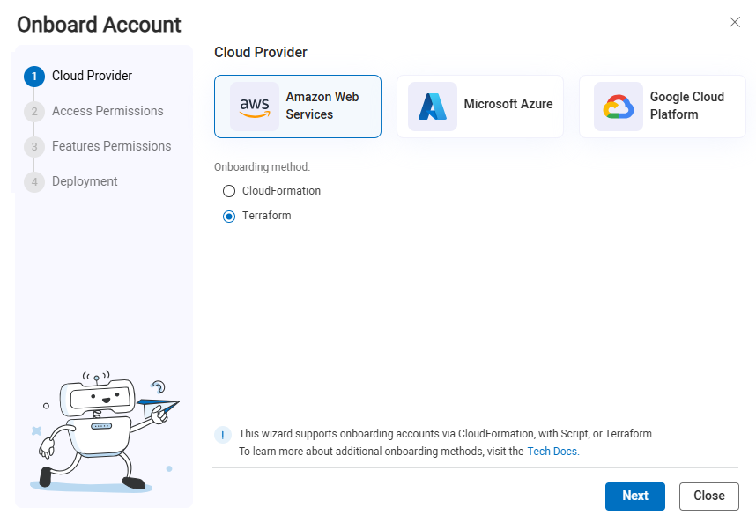Jump to the Deployment step
Viewport: 756px width, 522px height.
pyautogui.click(x=85, y=181)
